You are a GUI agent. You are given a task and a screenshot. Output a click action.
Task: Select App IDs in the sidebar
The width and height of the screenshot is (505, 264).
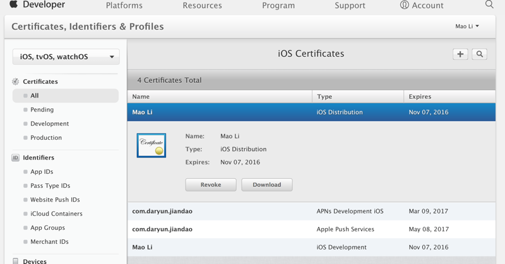click(x=42, y=171)
